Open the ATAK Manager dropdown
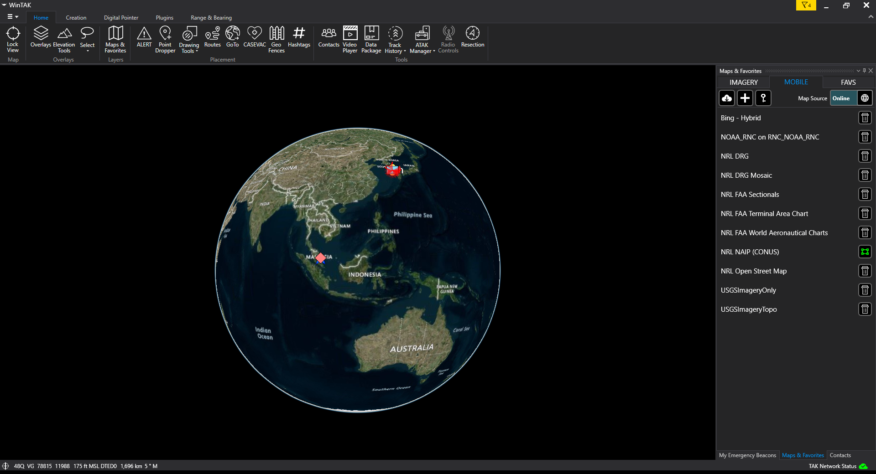 coord(422,40)
